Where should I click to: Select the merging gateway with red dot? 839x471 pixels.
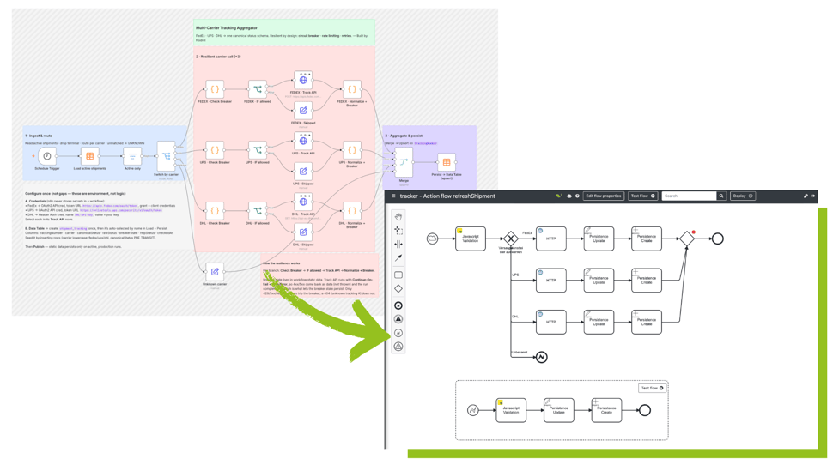pos(686,239)
